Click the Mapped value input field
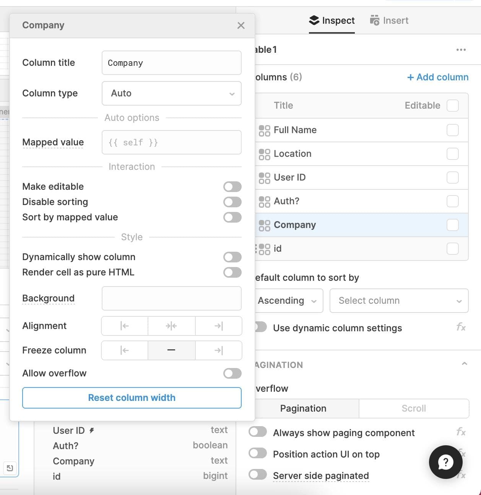This screenshot has height=495, width=481. coord(171,142)
